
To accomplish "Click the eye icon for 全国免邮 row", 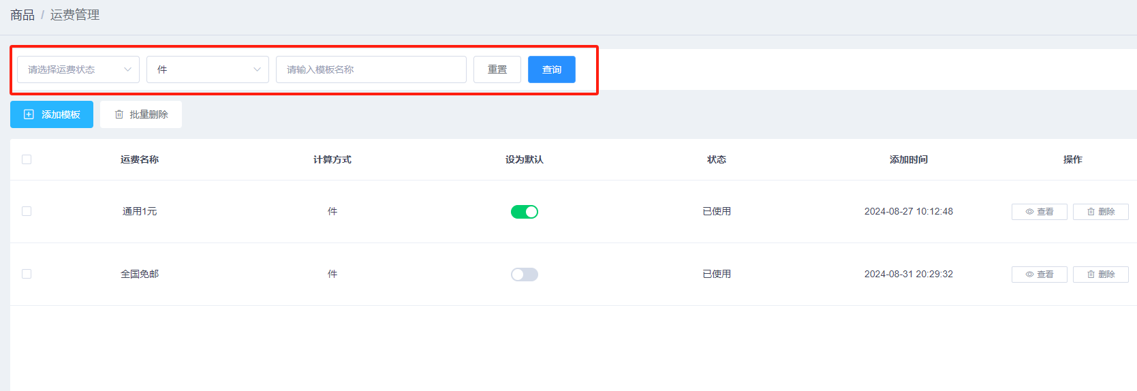I will point(1029,275).
